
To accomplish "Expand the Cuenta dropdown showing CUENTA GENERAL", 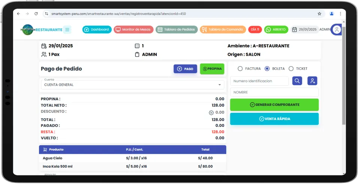I will point(132,85).
